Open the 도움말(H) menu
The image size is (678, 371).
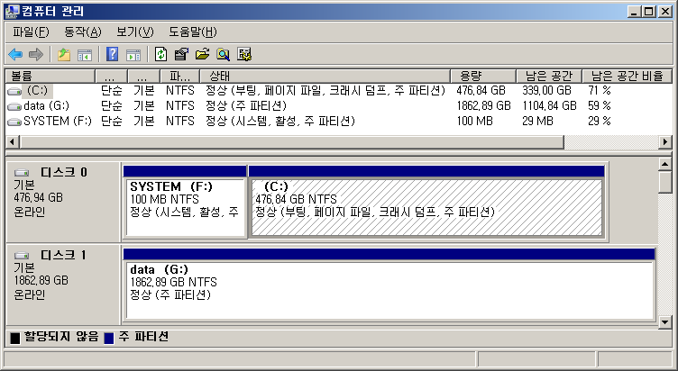pyautogui.click(x=192, y=32)
